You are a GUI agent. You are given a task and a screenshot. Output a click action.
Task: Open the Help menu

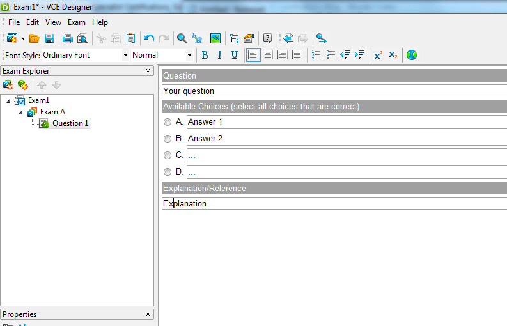[100, 22]
